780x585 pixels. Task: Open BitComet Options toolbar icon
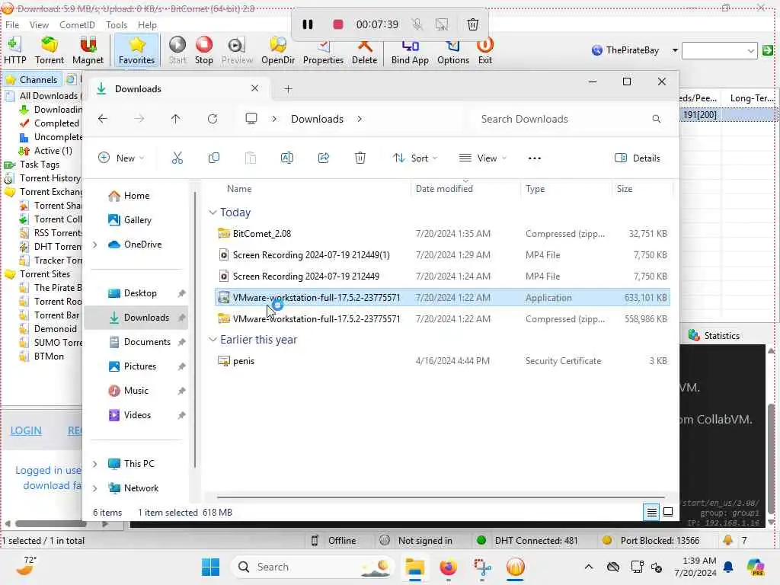pos(453,51)
